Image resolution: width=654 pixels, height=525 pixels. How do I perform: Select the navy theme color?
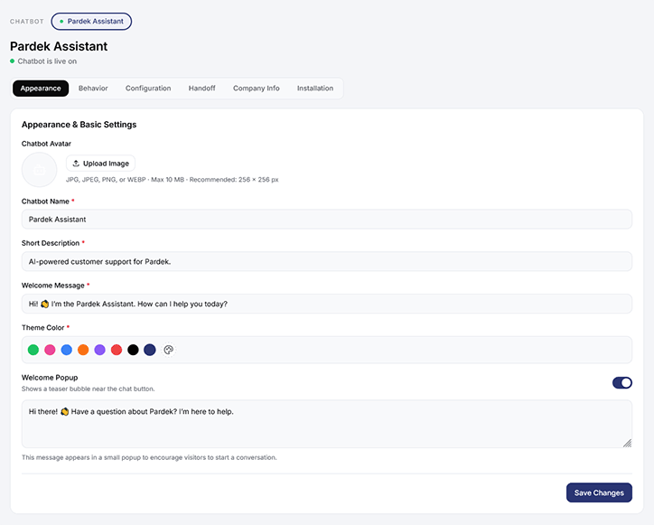(150, 350)
